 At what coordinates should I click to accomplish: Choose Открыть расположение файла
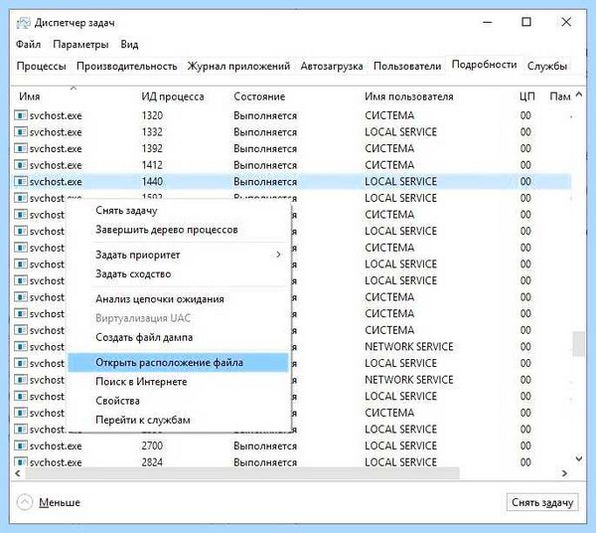tap(178, 362)
